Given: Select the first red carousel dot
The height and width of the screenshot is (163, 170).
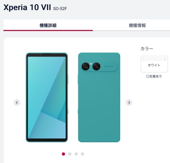Looking at the screenshot, I should 63,154.
